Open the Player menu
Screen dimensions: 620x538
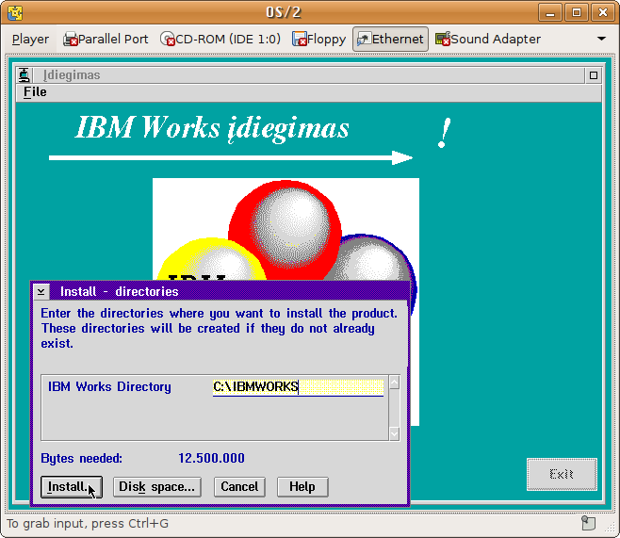pos(30,40)
